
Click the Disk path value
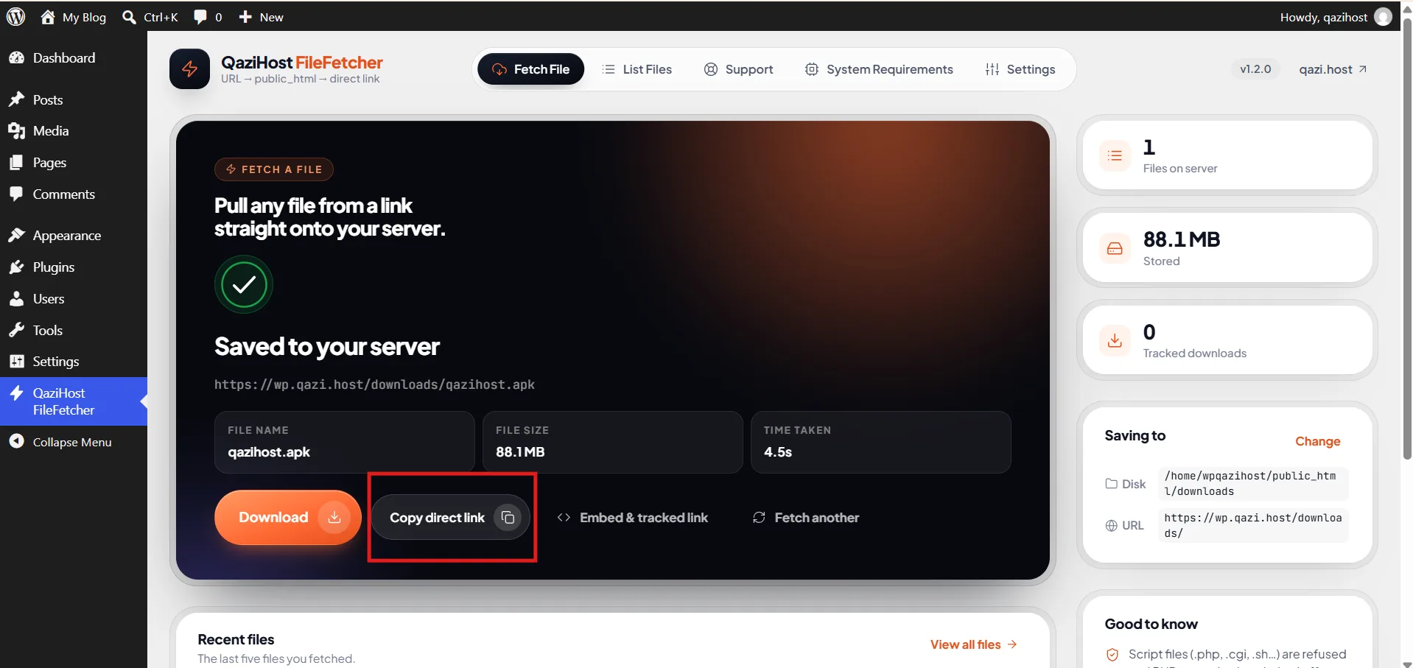(x=1253, y=484)
